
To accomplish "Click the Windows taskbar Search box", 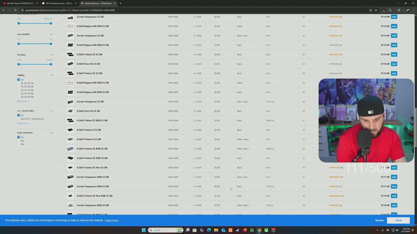I will (x=166, y=230).
